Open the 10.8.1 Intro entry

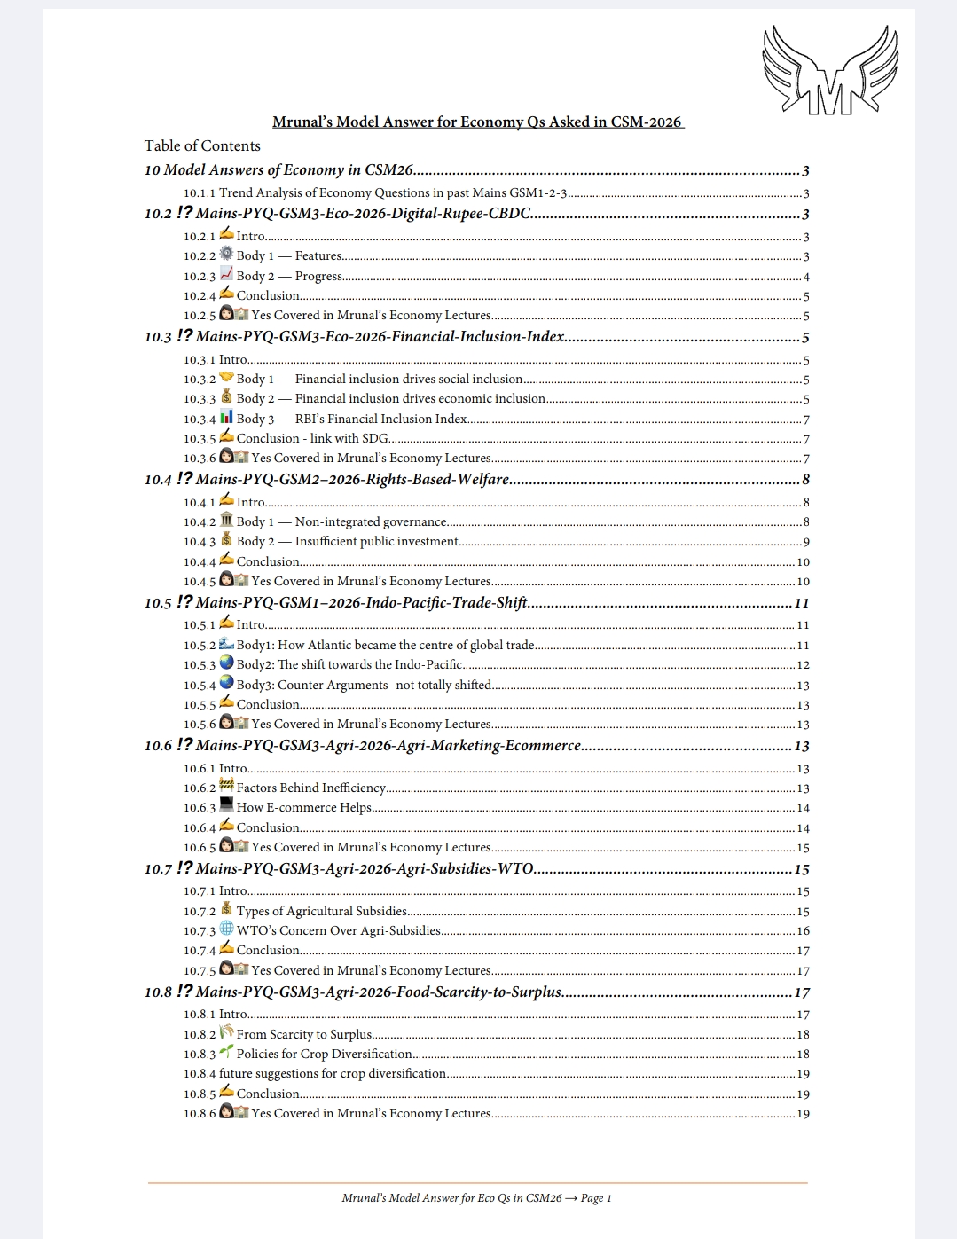click(497, 1015)
